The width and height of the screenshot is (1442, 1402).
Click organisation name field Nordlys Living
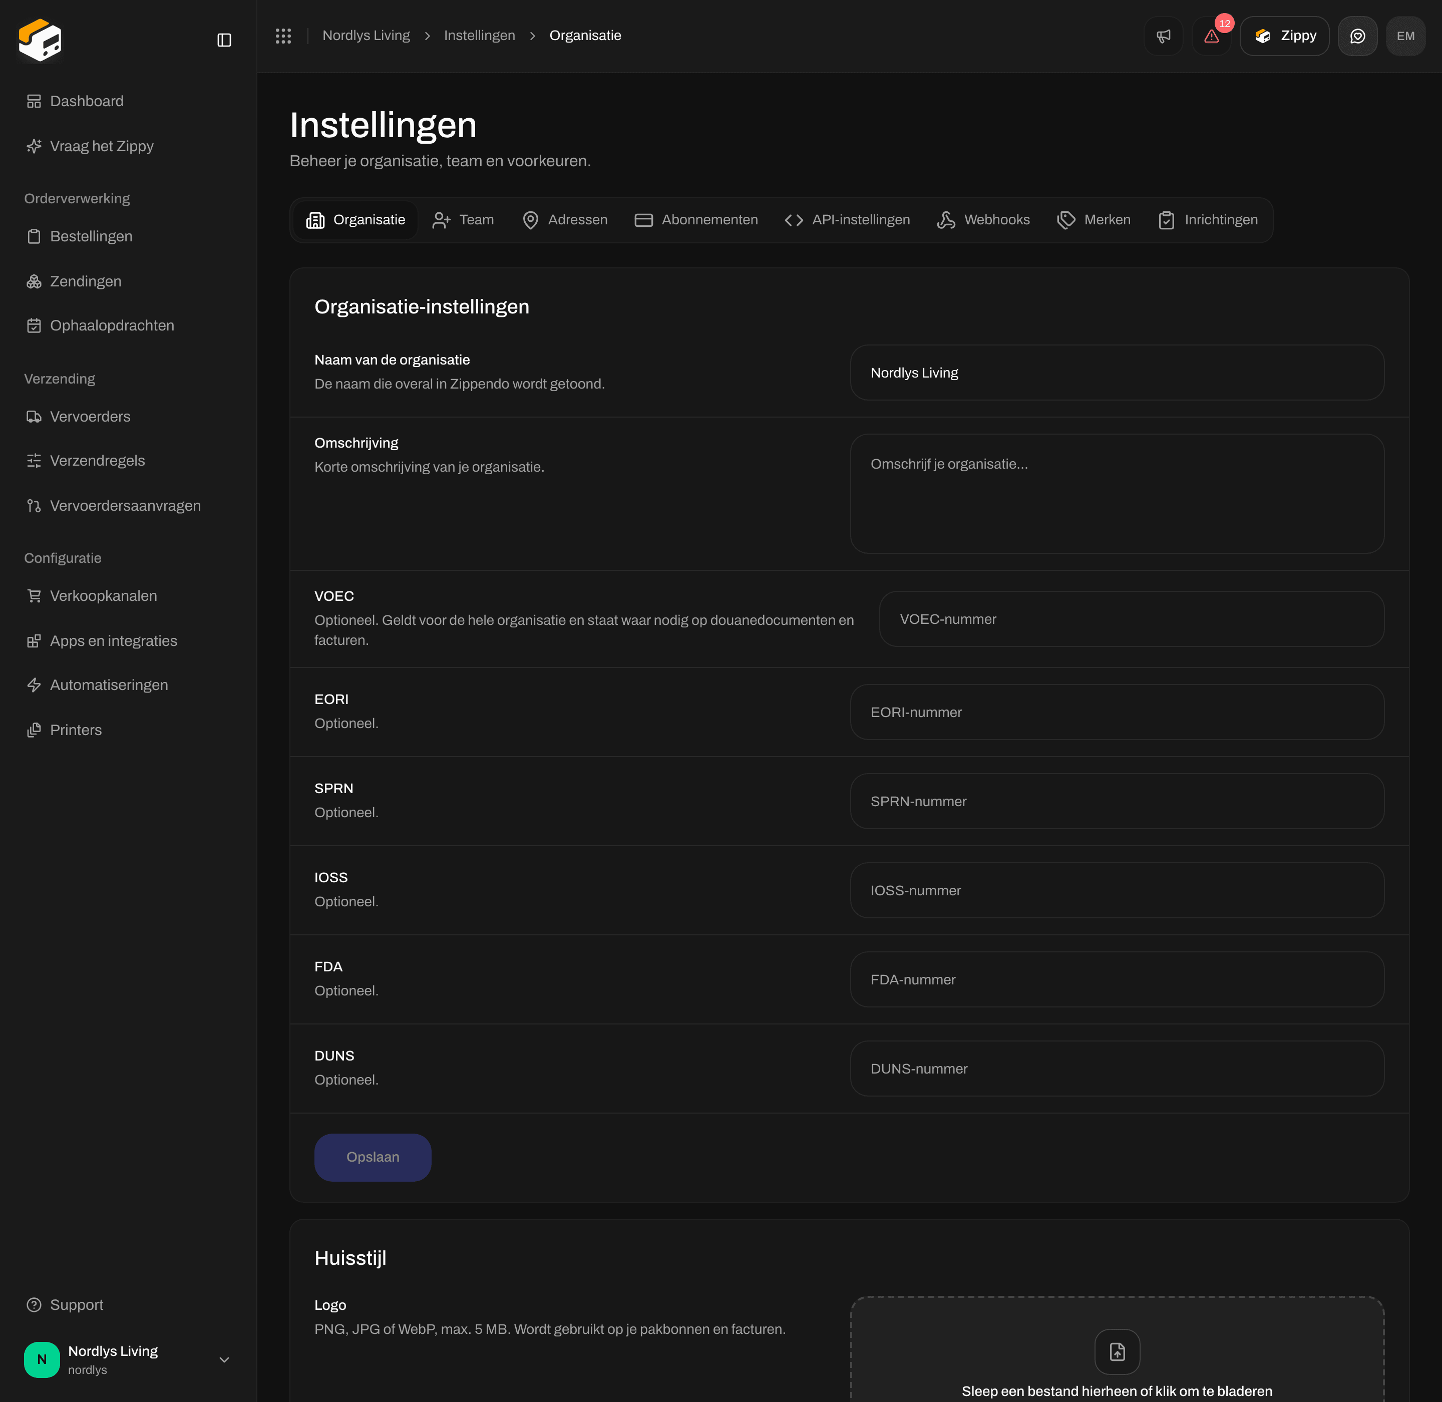point(1117,373)
